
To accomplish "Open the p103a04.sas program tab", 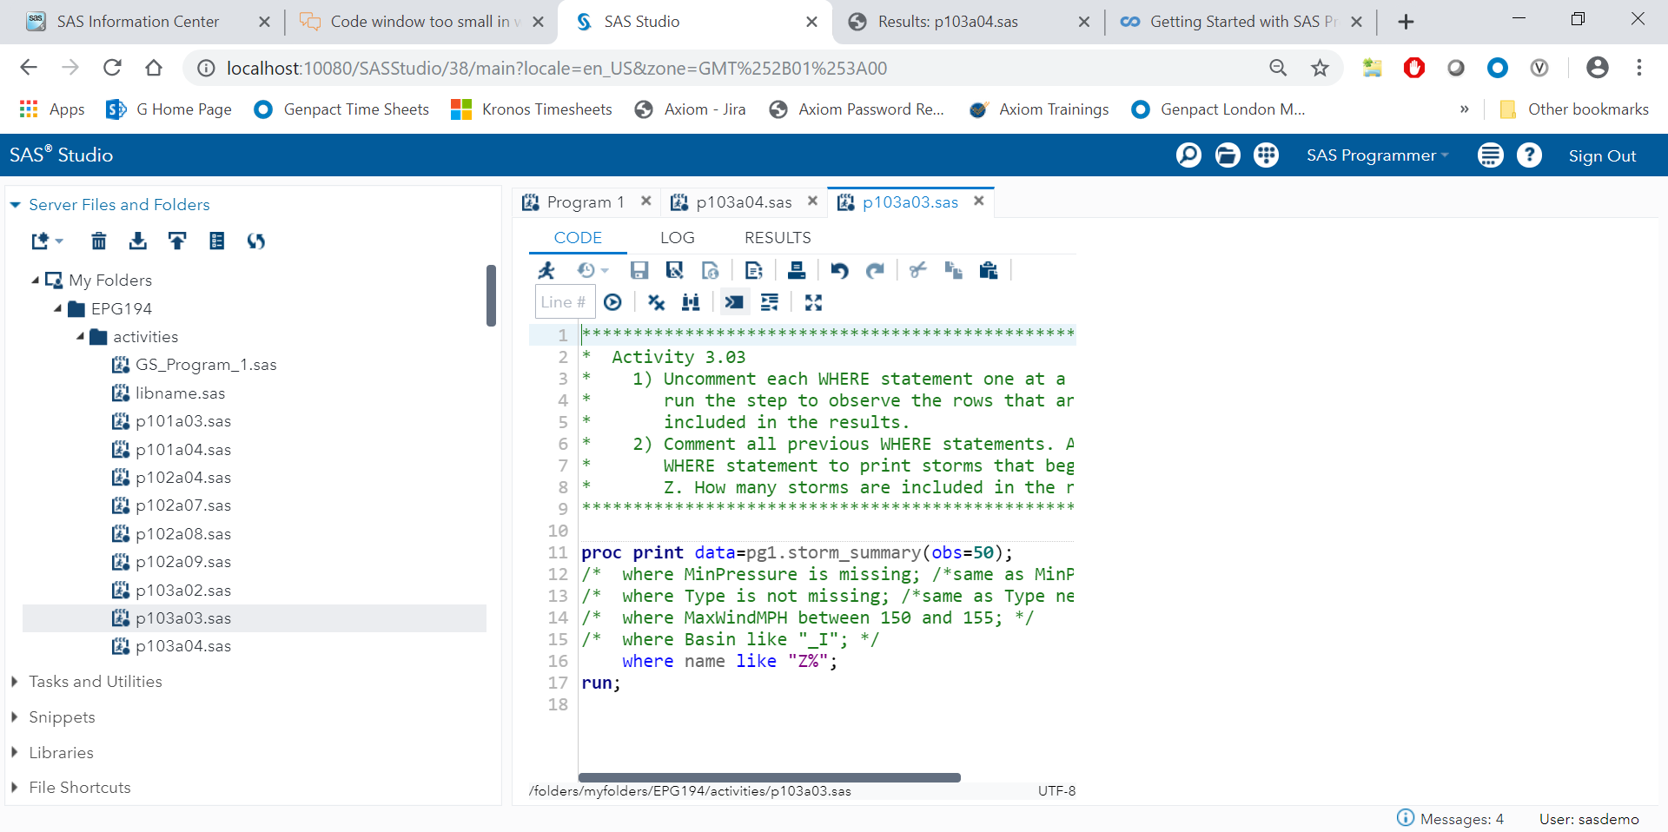I will pos(744,202).
